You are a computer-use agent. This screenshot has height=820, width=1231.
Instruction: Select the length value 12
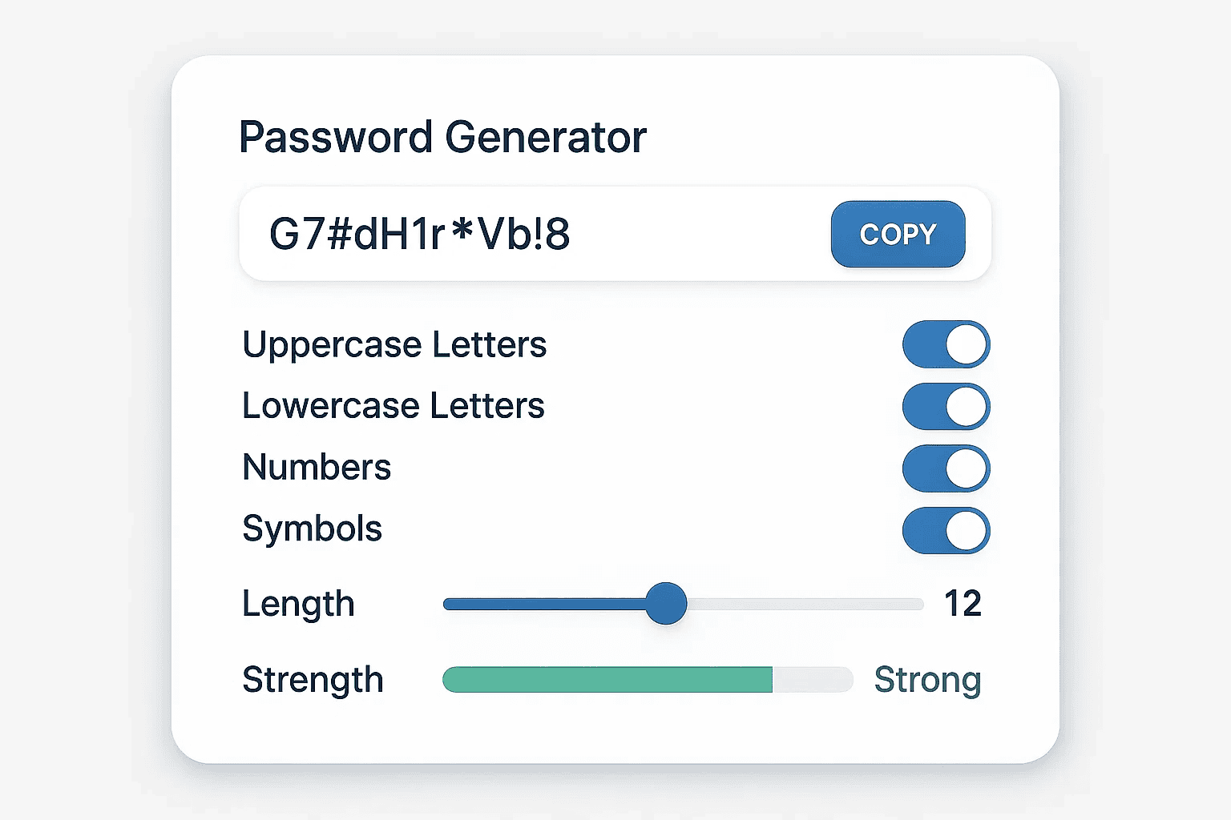coord(963,604)
